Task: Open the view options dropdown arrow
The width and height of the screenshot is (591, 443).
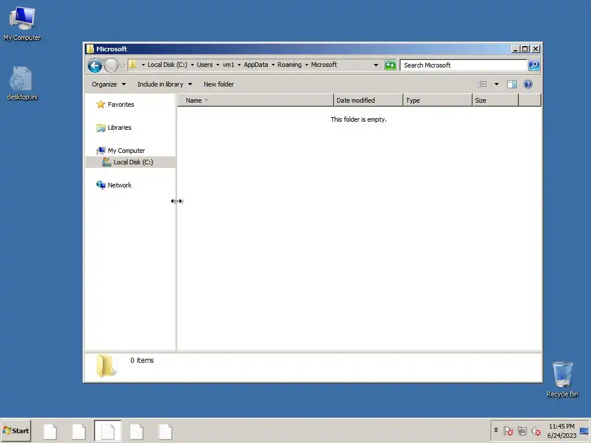Action: [x=496, y=84]
